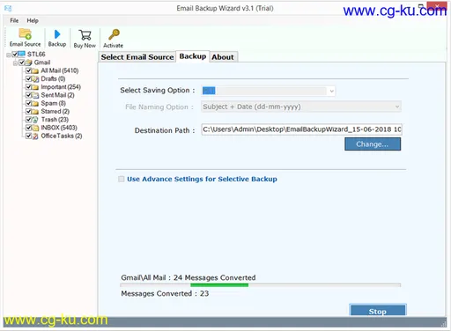Viewport: 451px width, 331px height.
Task: Select the Gmail folder icon
Action: click(29, 63)
